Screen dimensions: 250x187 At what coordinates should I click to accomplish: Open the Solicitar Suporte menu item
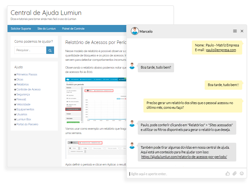21,29
